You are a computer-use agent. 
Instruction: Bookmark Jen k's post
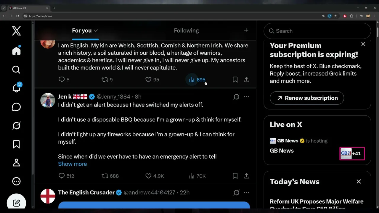(x=235, y=176)
